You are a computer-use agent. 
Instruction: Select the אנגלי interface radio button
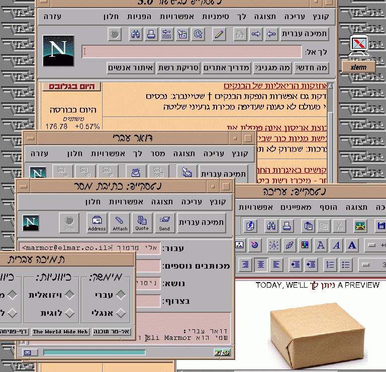click(121, 313)
